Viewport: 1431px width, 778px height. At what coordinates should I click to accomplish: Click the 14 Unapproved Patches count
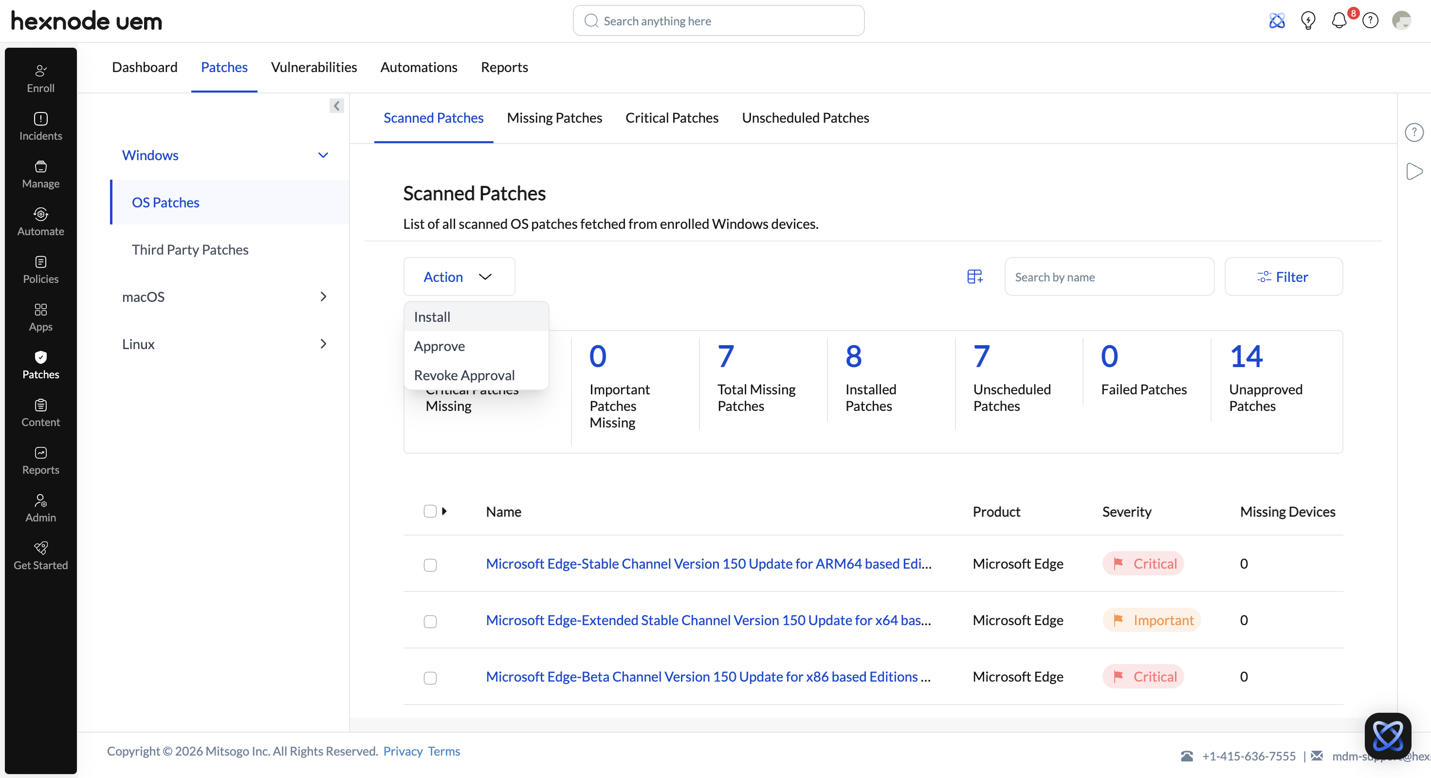(1246, 356)
